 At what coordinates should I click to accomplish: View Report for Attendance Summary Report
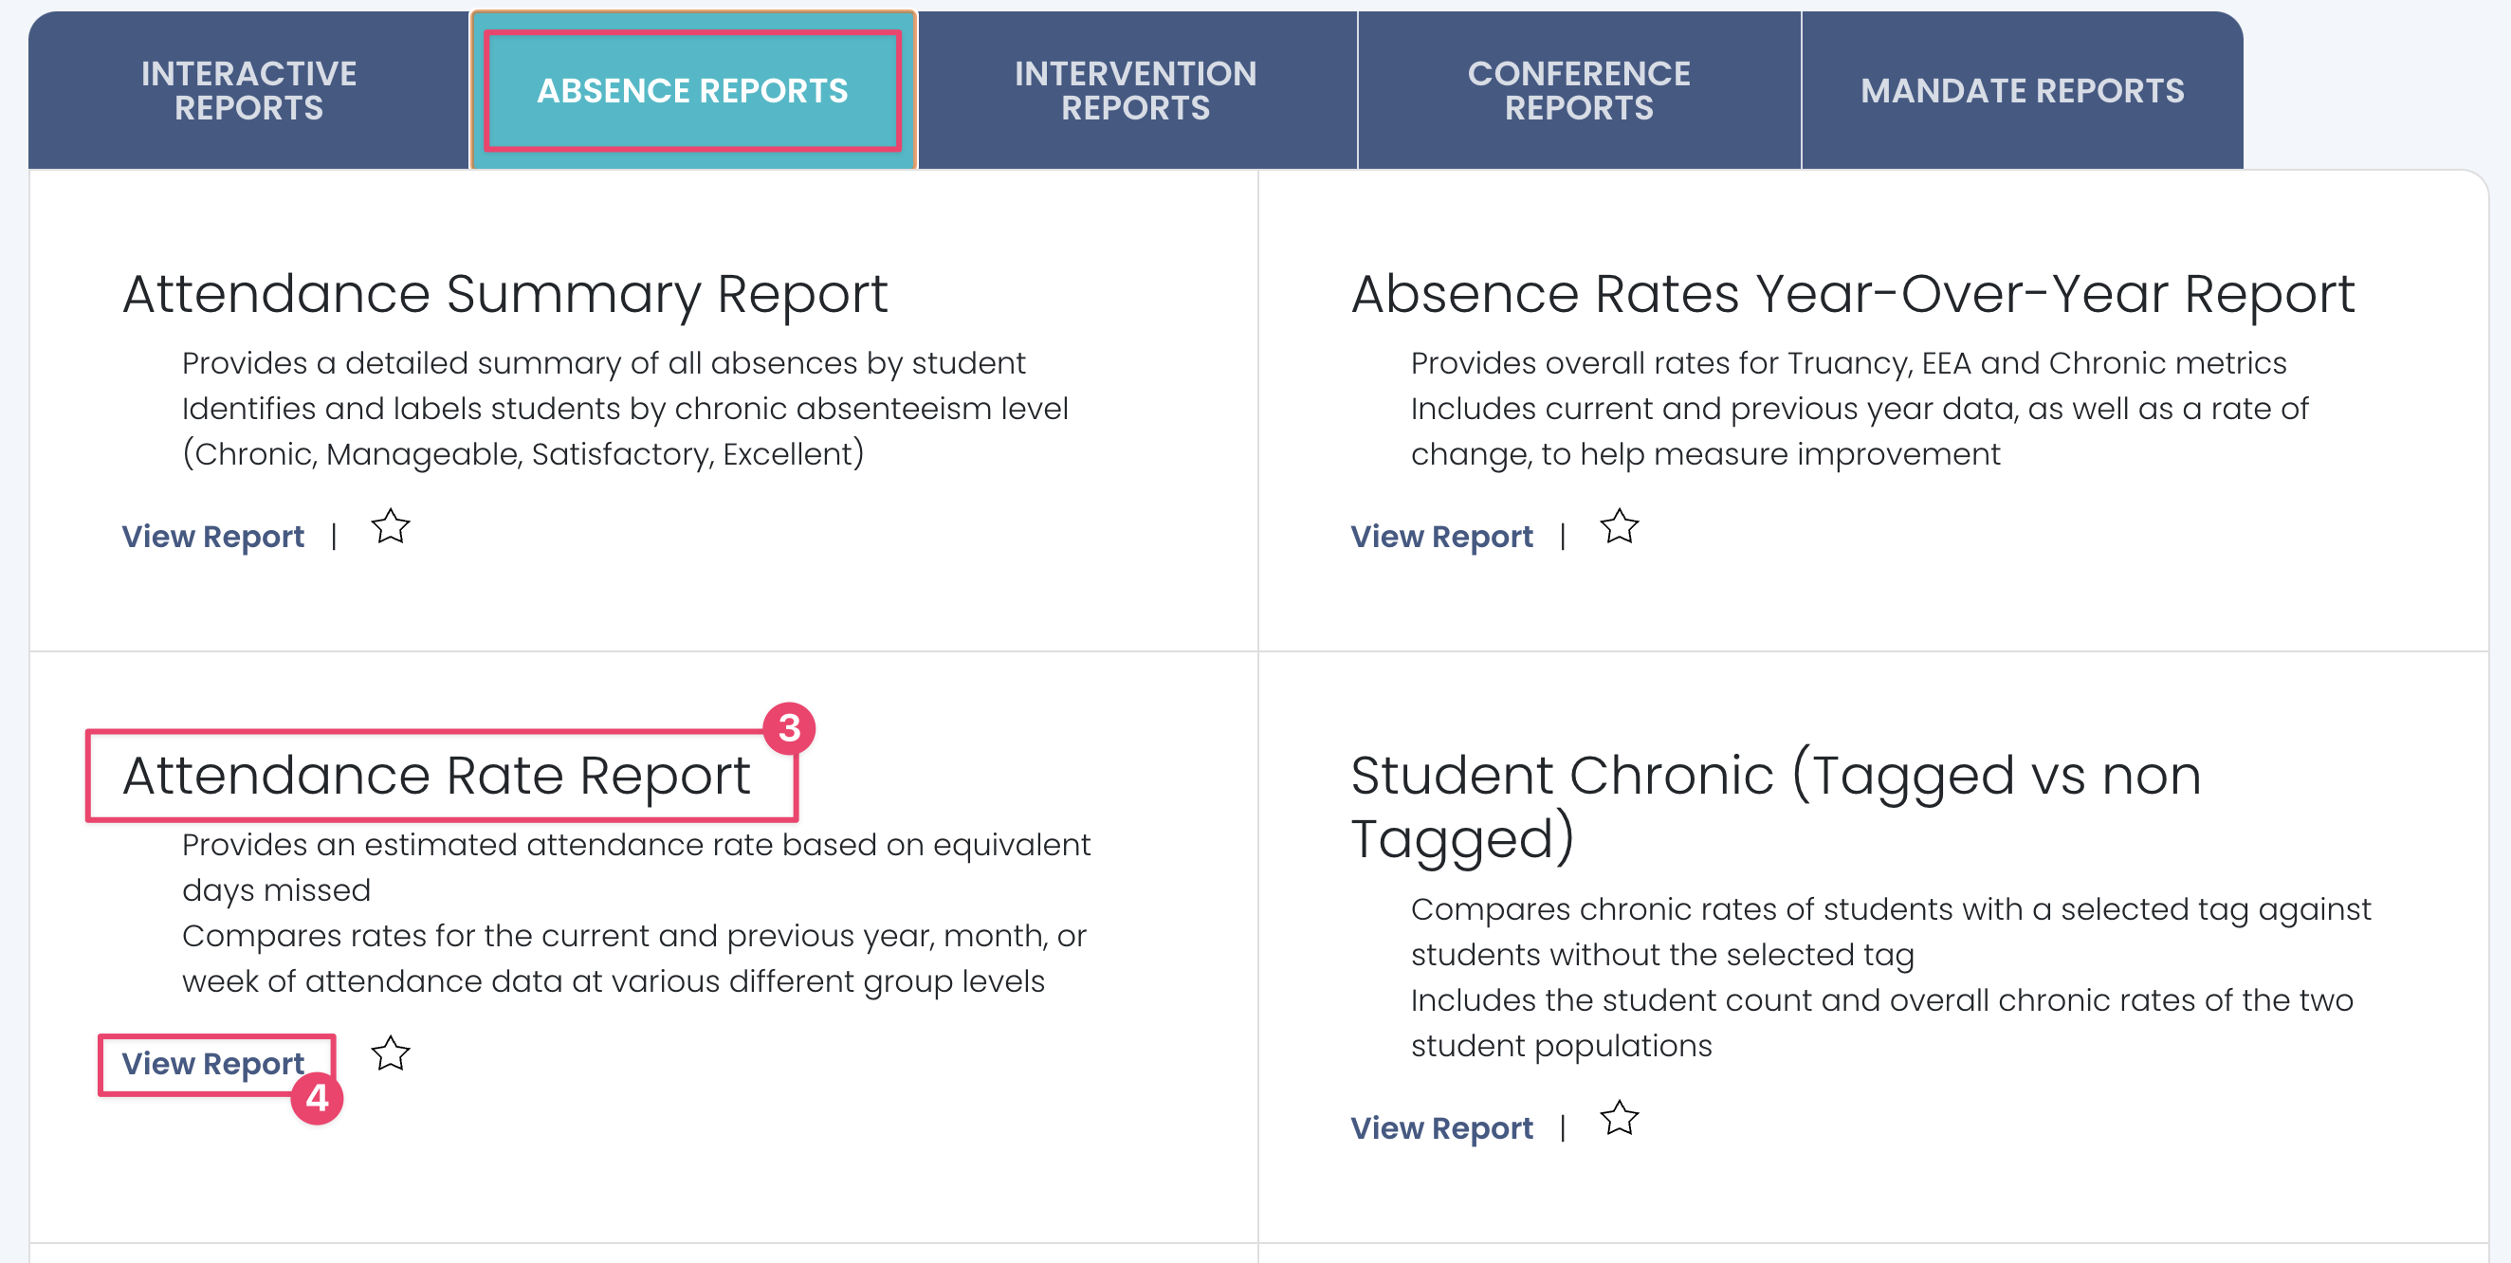pos(212,537)
